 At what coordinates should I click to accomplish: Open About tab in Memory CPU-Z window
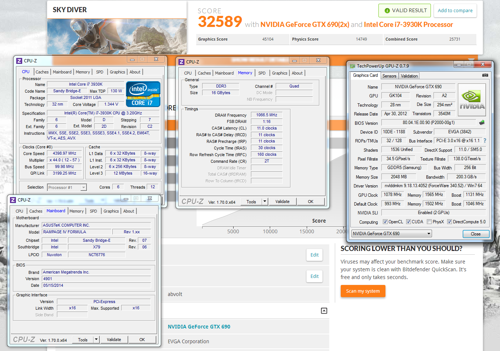point(297,73)
